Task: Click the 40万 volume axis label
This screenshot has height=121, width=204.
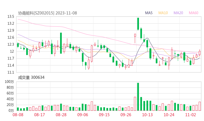Action: [10, 99]
